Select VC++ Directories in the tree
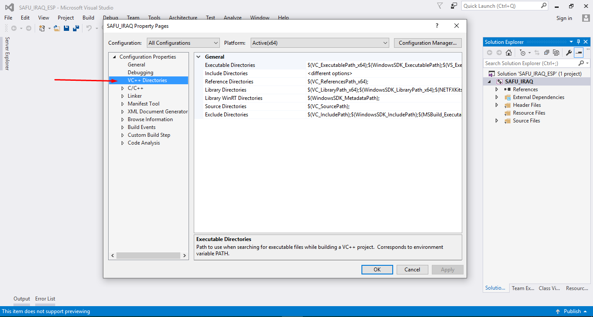Viewport: 593px width, 317px height. (x=147, y=80)
